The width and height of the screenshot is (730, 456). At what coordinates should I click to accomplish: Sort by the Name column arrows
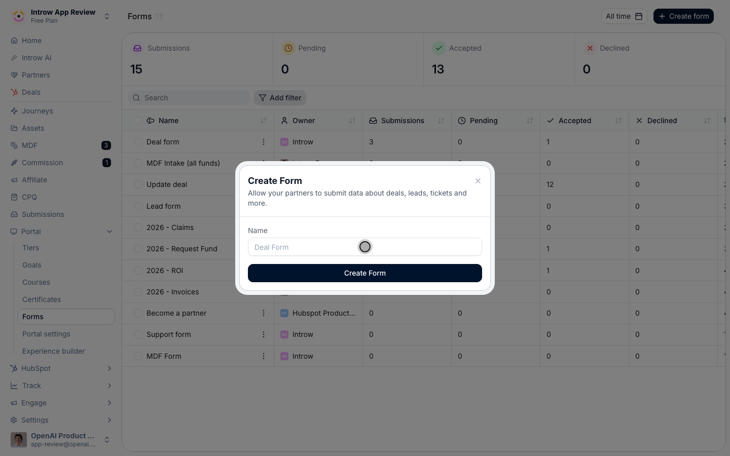(264, 121)
